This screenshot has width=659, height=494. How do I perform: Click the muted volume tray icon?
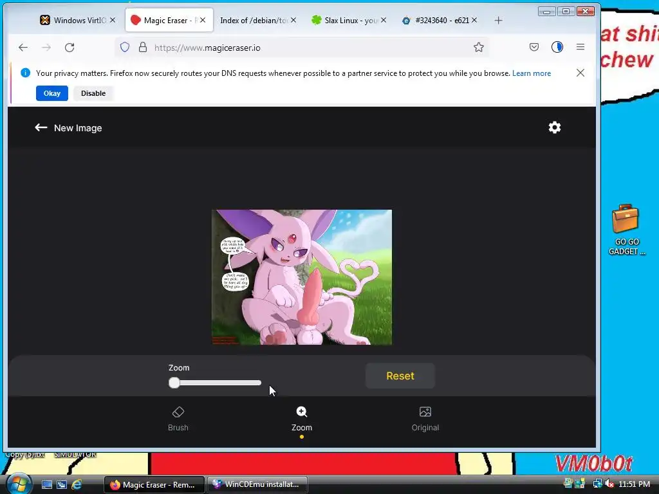pos(609,484)
